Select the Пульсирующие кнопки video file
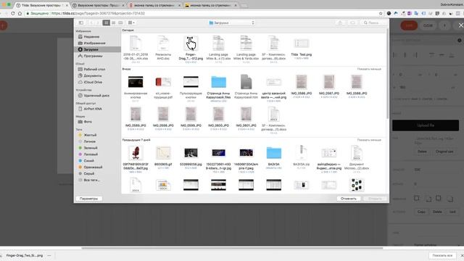This screenshot has width=464, height=261. pyautogui.click(x=191, y=82)
